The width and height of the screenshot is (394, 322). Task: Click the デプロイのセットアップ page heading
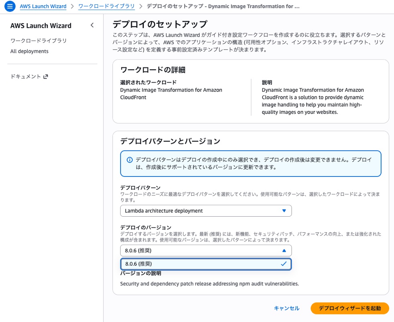pos(160,24)
